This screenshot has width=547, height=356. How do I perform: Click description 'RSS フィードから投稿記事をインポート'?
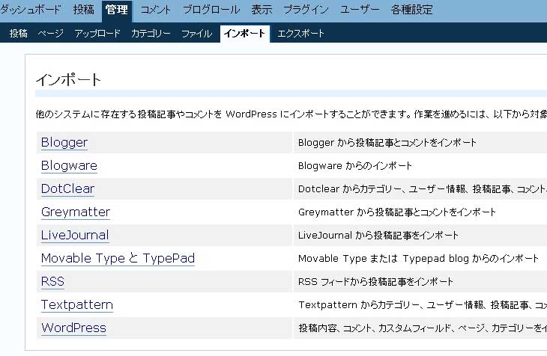[375, 281]
